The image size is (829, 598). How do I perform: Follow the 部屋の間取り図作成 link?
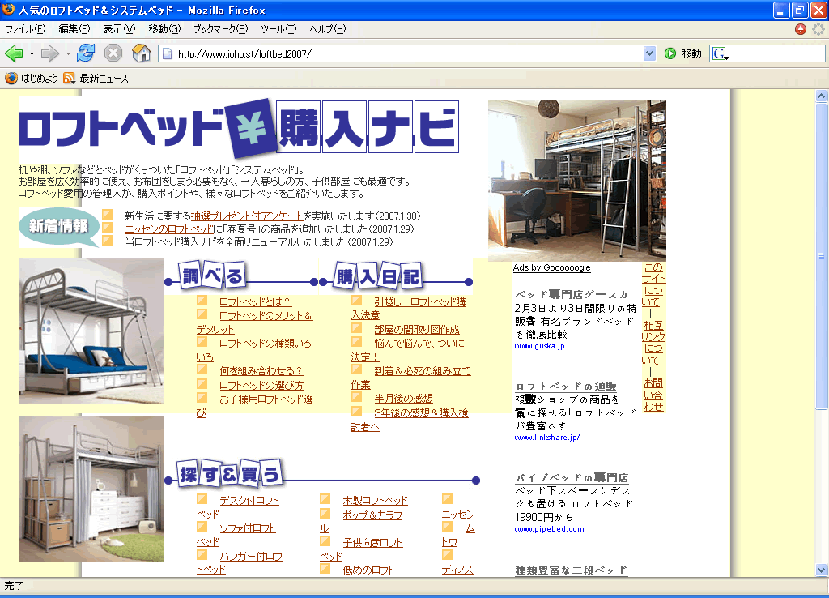pos(416,330)
